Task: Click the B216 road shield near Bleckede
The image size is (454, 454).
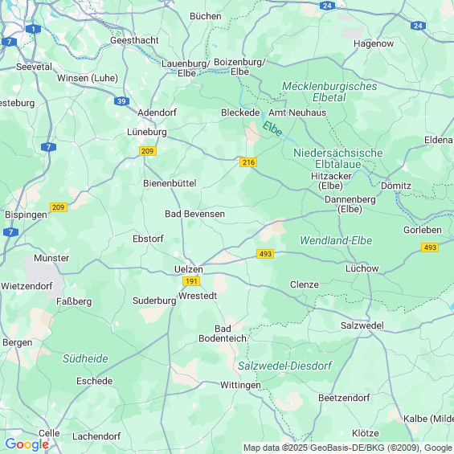Action: pyautogui.click(x=248, y=162)
